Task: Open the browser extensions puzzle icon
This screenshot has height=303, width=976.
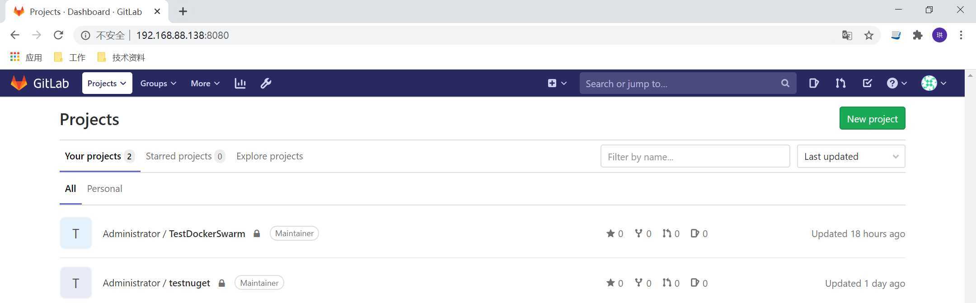Action: point(917,35)
